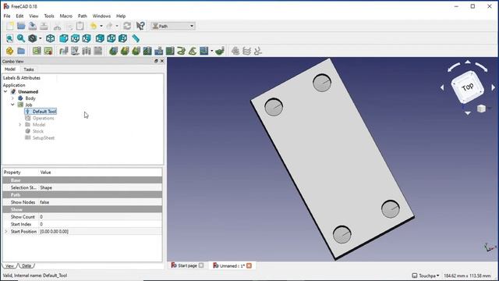Viewport: 499px width, 281px height.
Task: Open the Touchpad navigation style dropdown
Action: (426, 276)
